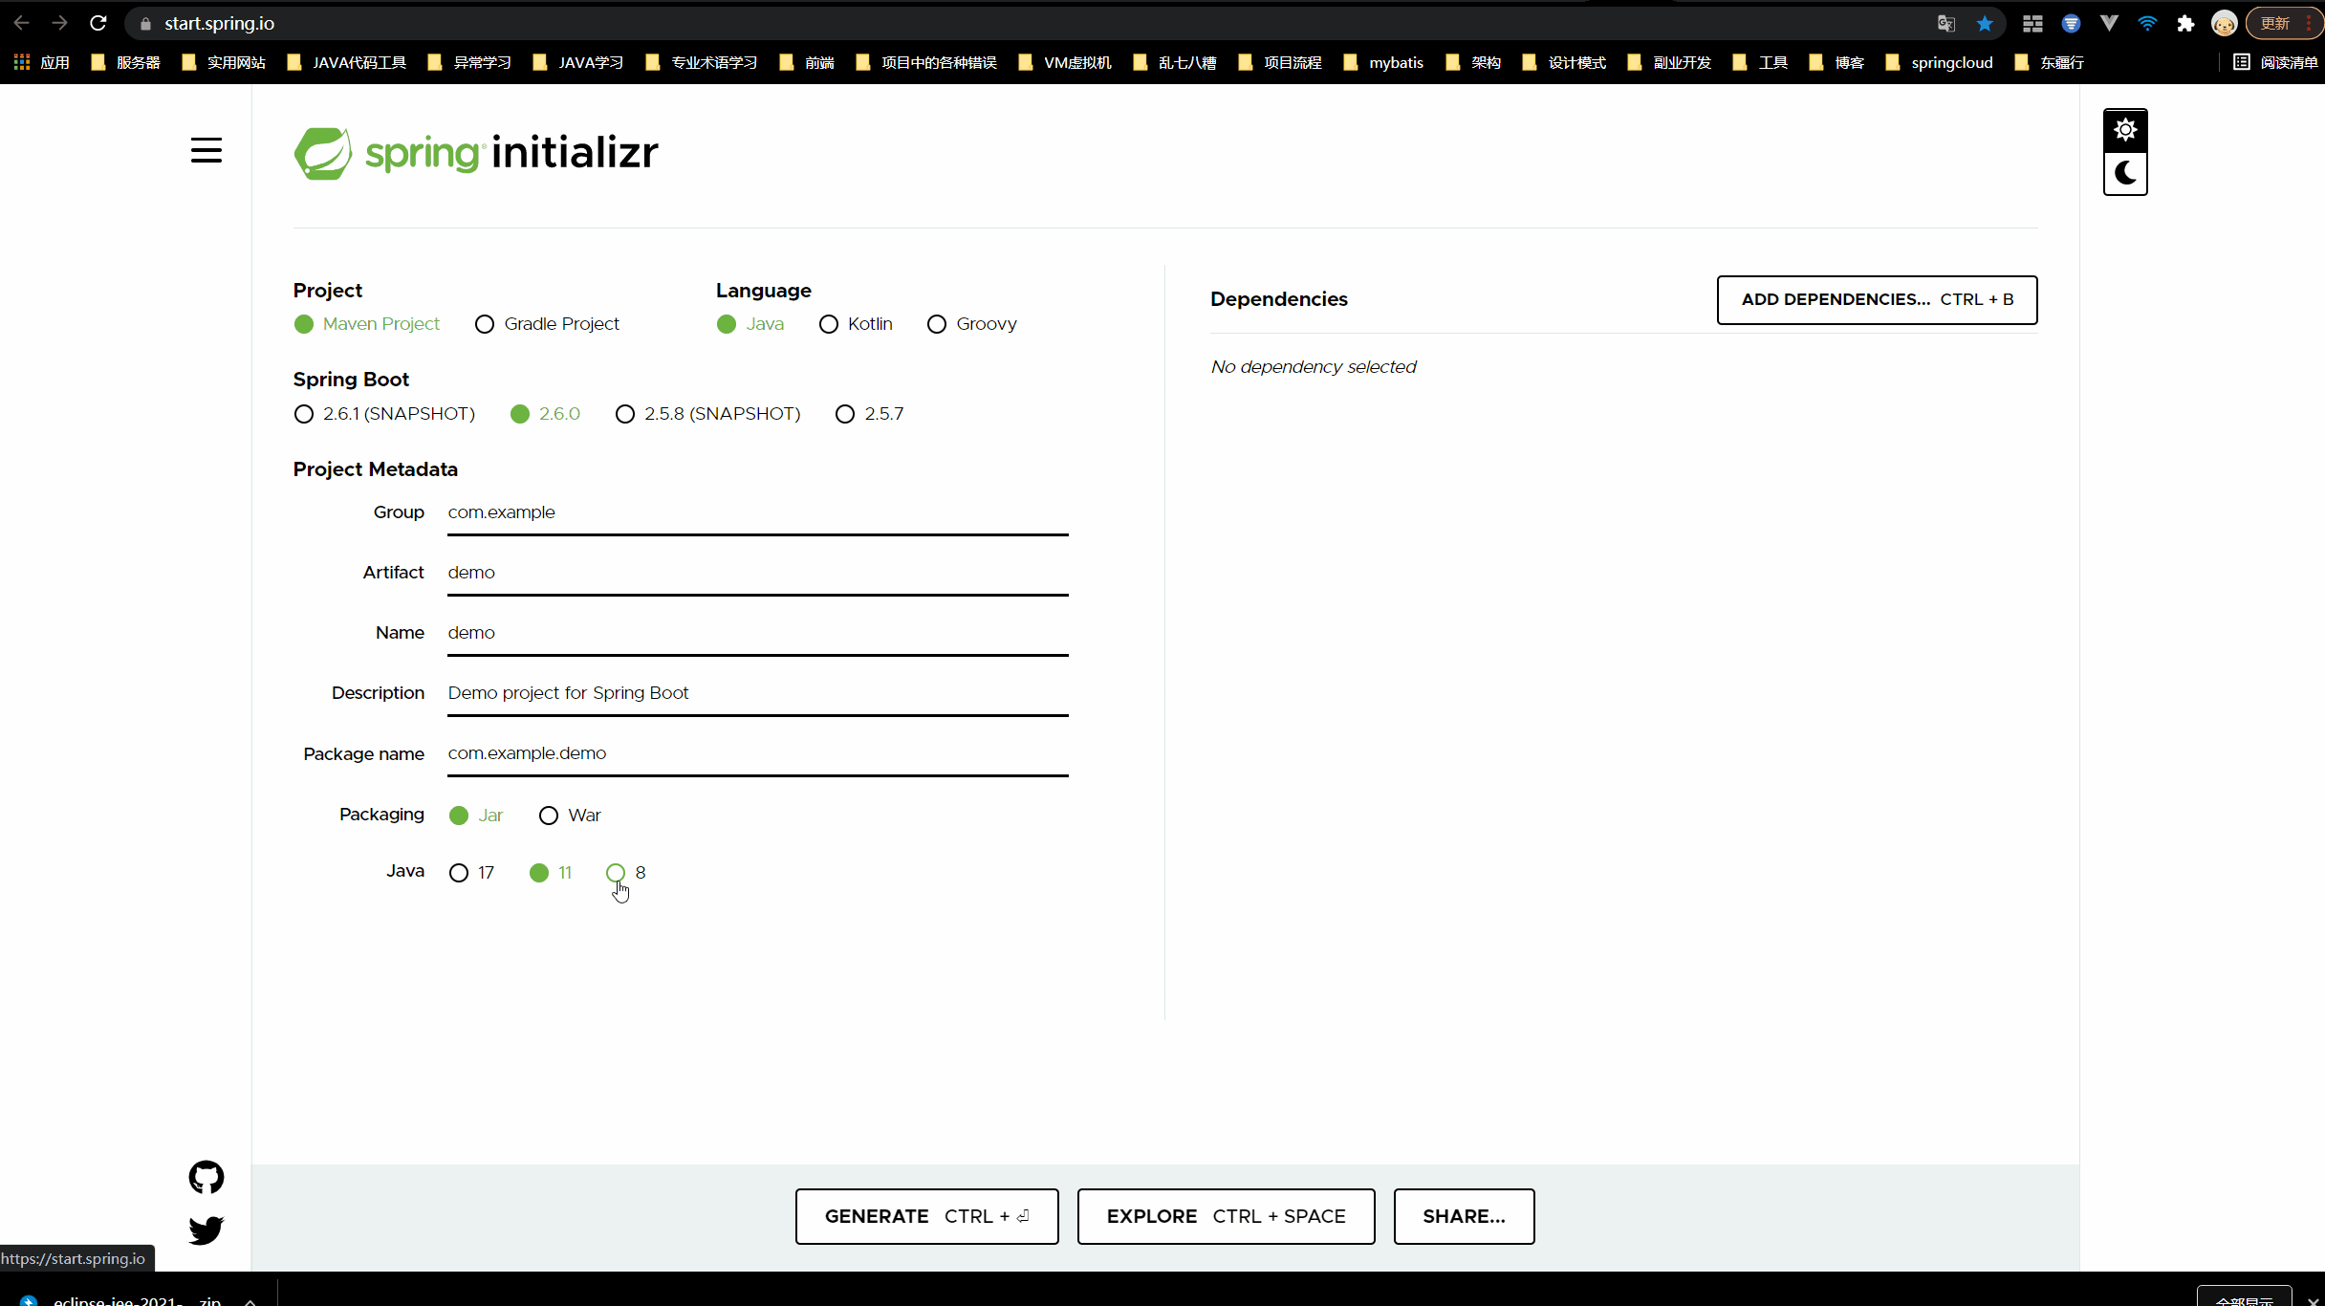This screenshot has height=1306, width=2325.
Task: Click the ADD DEPENDENCIES button
Action: pyautogui.click(x=1877, y=300)
